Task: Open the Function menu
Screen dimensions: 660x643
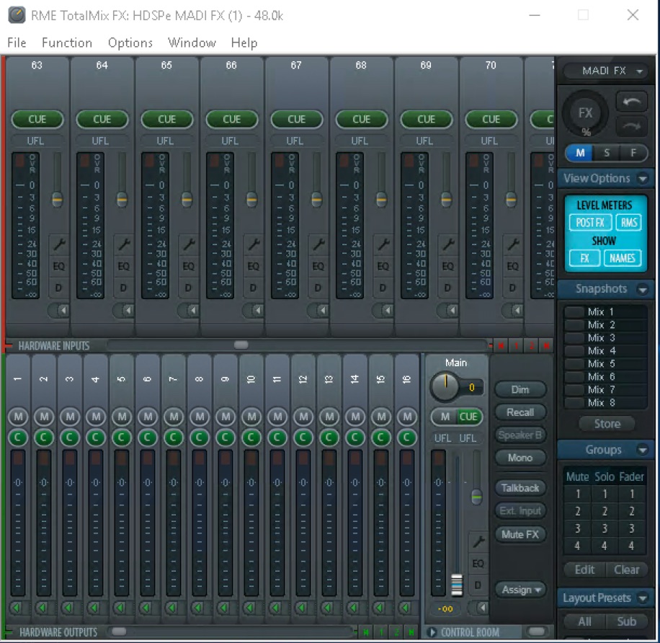Action: (67, 43)
